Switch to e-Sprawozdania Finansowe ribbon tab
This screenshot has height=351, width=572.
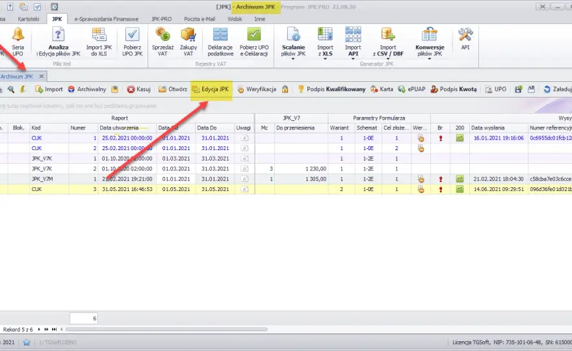(x=106, y=19)
